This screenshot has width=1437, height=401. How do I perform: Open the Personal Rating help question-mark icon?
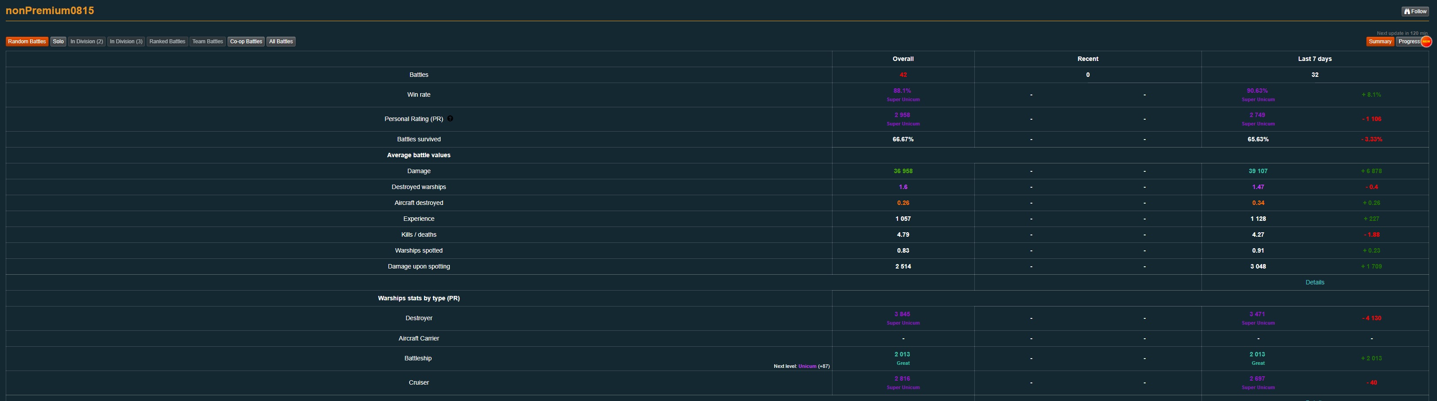pos(450,119)
